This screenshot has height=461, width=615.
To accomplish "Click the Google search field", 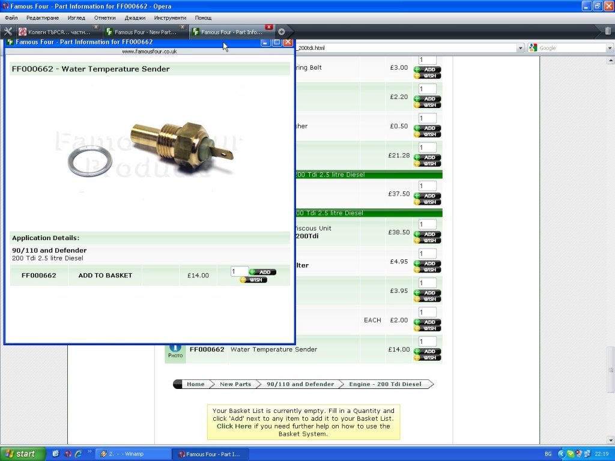I will click(x=572, y=48).
